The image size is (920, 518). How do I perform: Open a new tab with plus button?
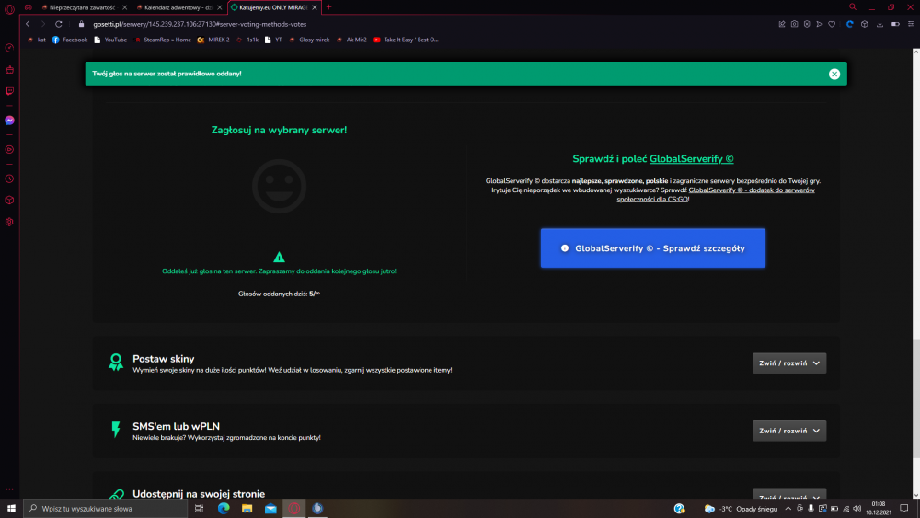(x=328, y=7)
